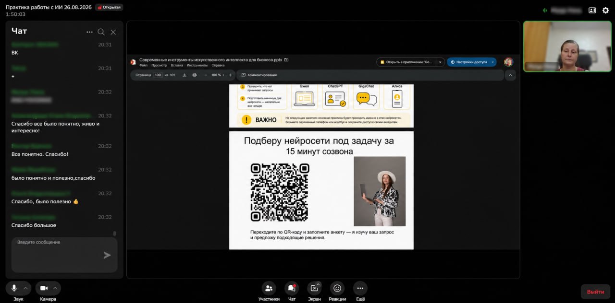
Task: Open chat options three-dot menu
Action: (x=89, y=32)
